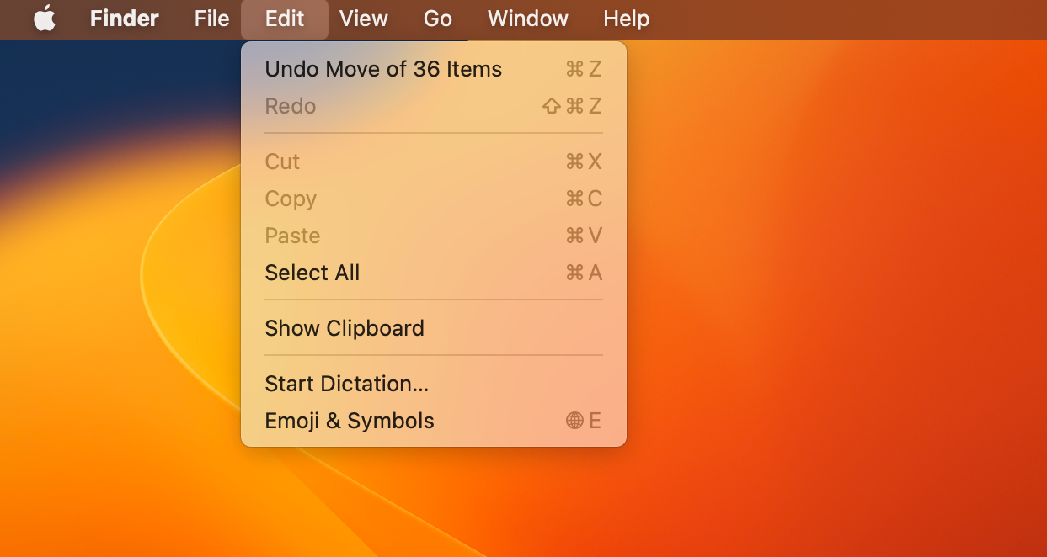Click the greyed-out Redo entry
This screenshot has height=557, width=1047.
coord(434,106)
